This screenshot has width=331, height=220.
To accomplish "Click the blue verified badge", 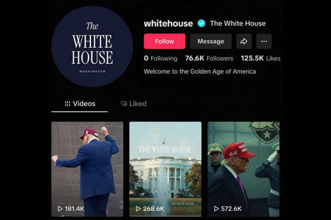I will point(201,23).
